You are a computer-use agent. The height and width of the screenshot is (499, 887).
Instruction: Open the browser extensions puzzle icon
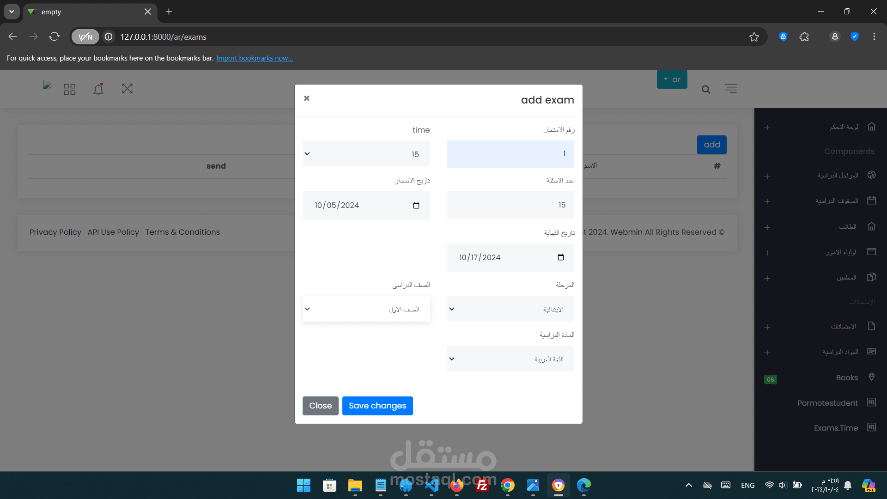coord(804,37)
